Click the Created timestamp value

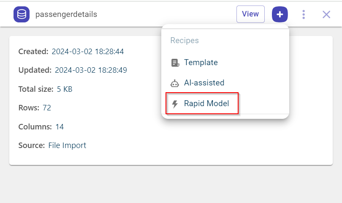coord(87,52)
